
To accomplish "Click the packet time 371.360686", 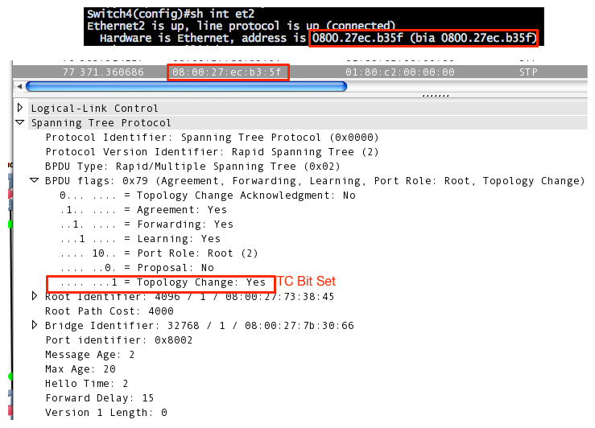I will click(112, 72).
